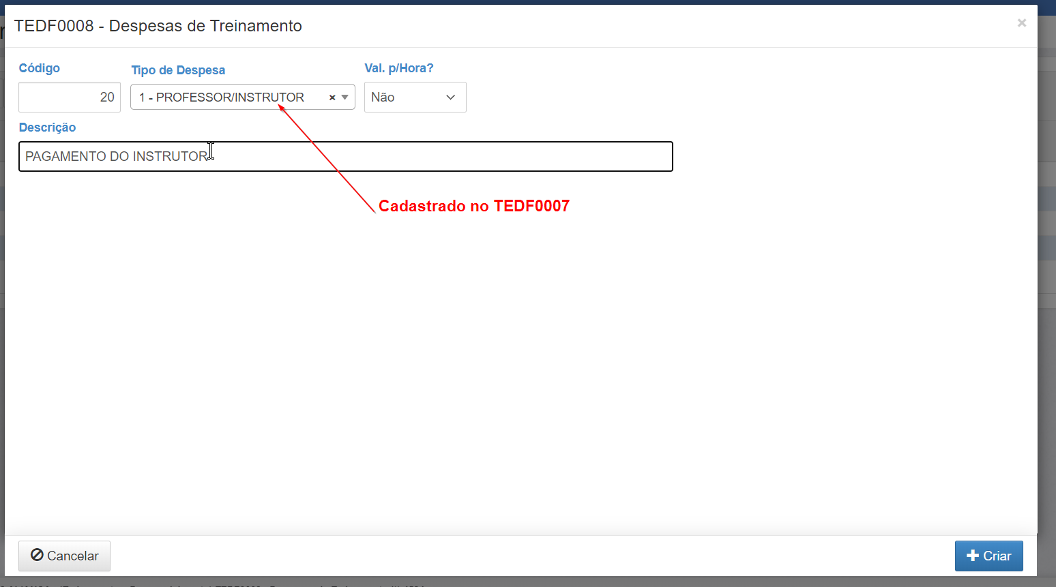1056x587 pixels.
Task: Click the Criar button
Action: 988,556
